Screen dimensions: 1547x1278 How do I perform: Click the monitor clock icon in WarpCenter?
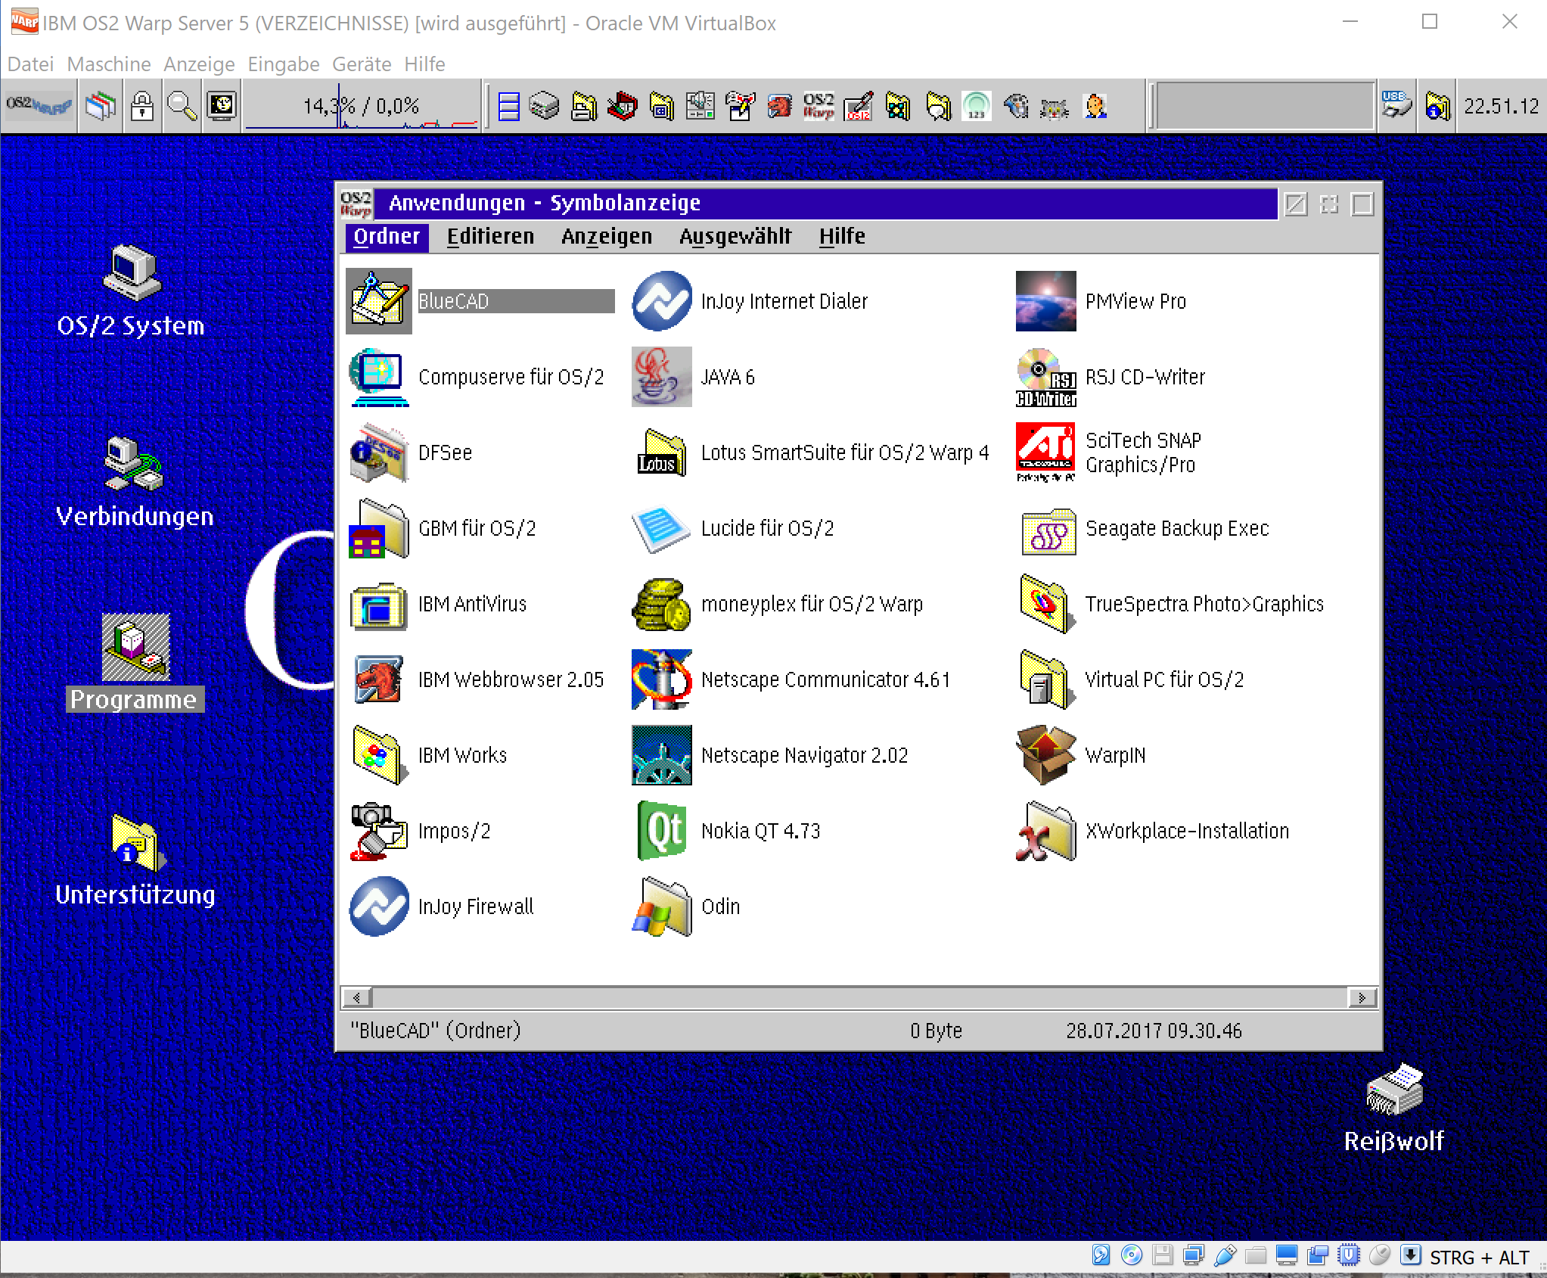tap(222, 107)
